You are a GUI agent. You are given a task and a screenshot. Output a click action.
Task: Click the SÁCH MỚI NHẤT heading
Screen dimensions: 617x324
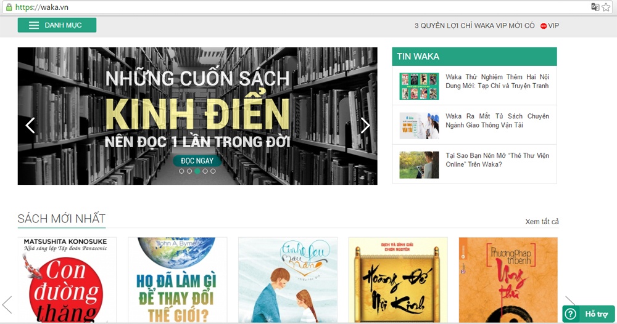click(62, 219)
